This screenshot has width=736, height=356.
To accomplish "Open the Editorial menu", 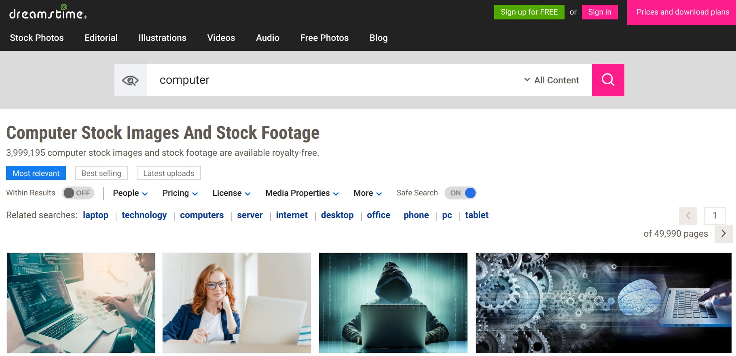I will click(101, 38).
